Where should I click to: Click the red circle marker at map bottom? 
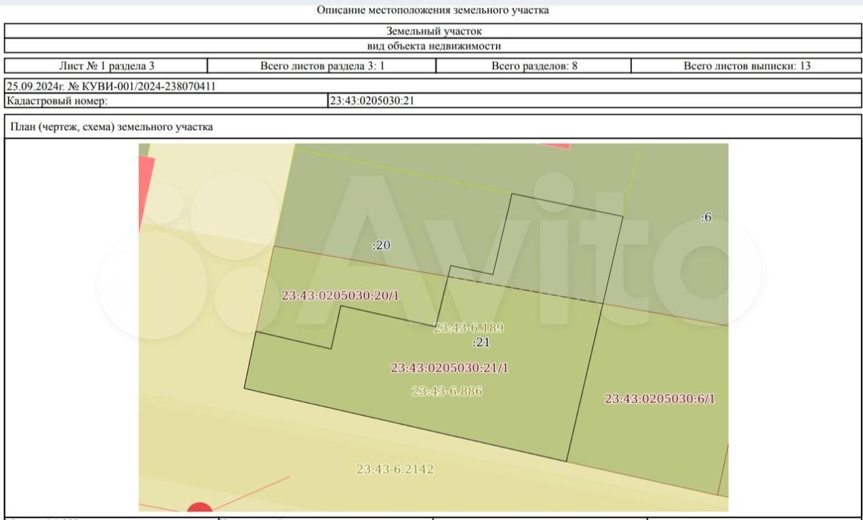point(199,508)
